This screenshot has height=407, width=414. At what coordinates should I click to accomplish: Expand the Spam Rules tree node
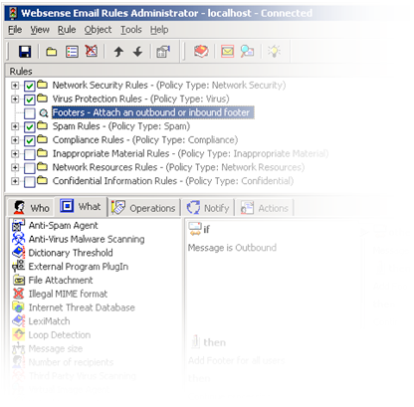point(14,126)
